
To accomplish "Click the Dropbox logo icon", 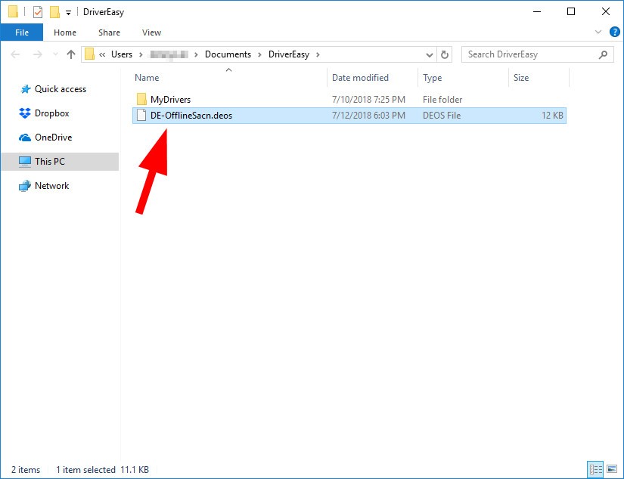I will [25, 113].
